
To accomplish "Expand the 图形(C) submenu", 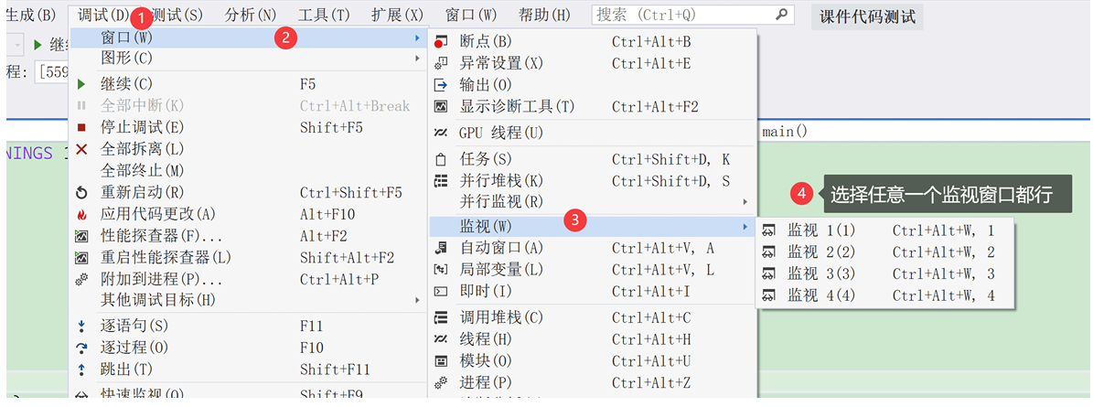I will [250, 59].
